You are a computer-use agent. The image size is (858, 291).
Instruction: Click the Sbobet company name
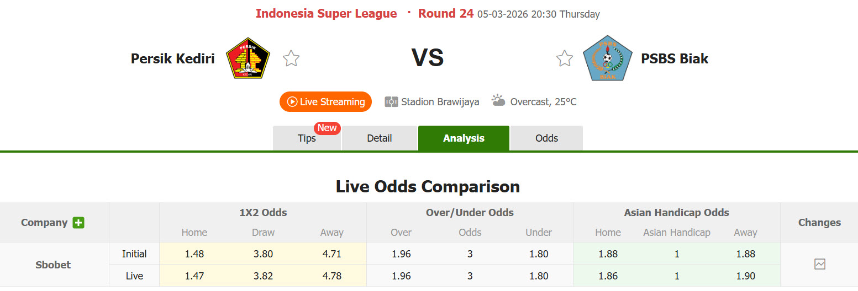pos(54,265)
